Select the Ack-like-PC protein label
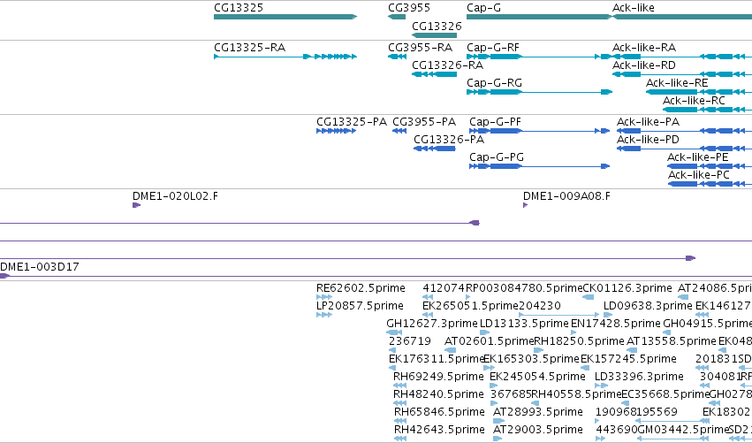Image resolution: width=752 pixels, height=443 pixels. [x=699, y=175]
